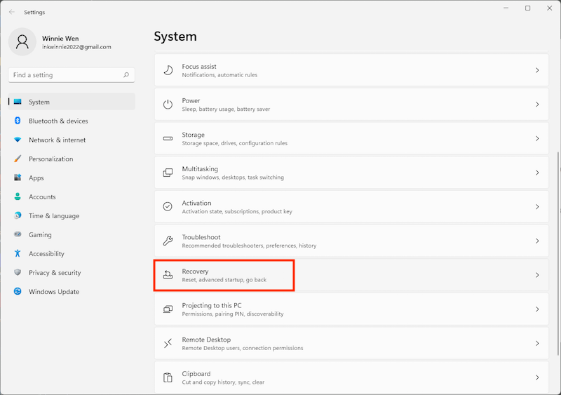Open Accounts settings in the sidebar
Image resolution: width=561 pixels, height=395 pixels.
(x=72, y=196)
